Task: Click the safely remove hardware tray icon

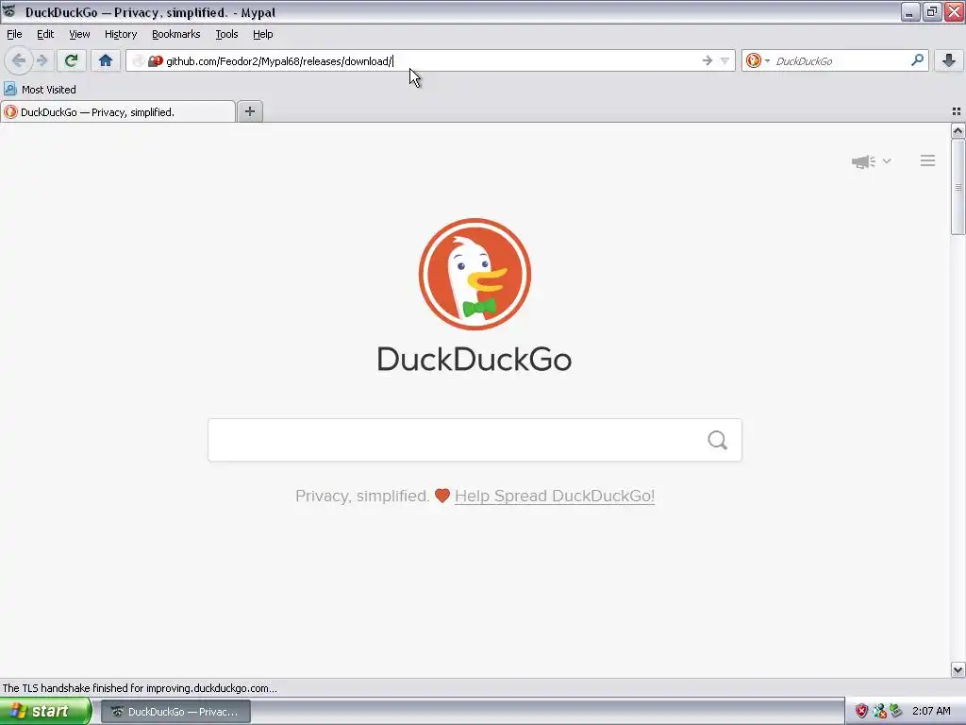Action: (896, 712)
